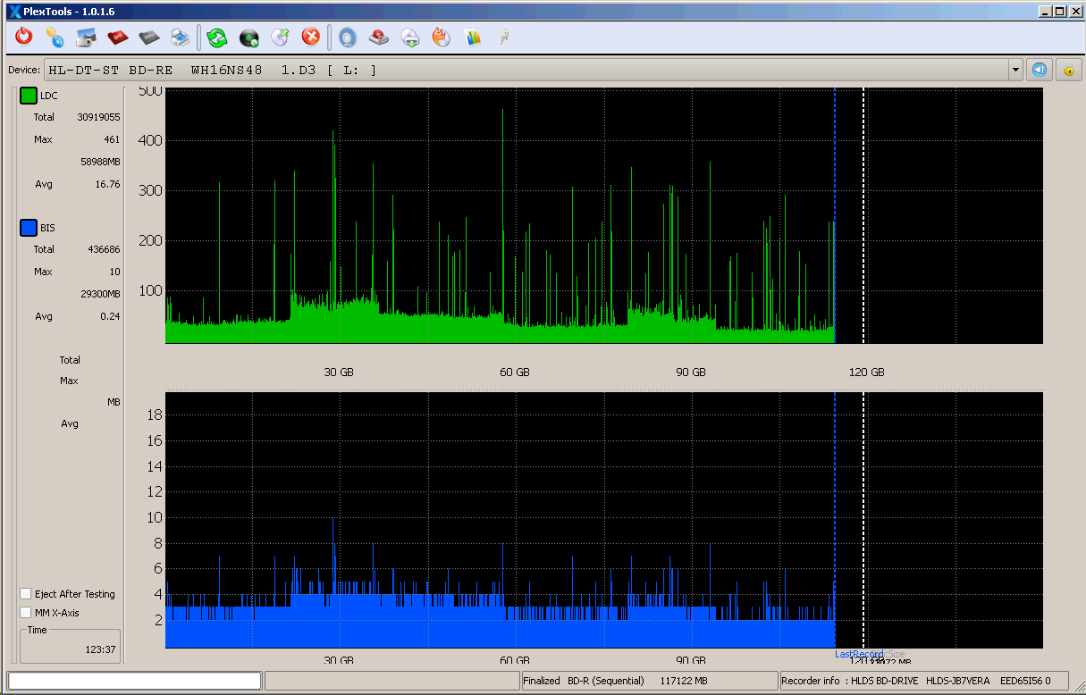
Task: Close the PlexTools window
Action: 1074,12
